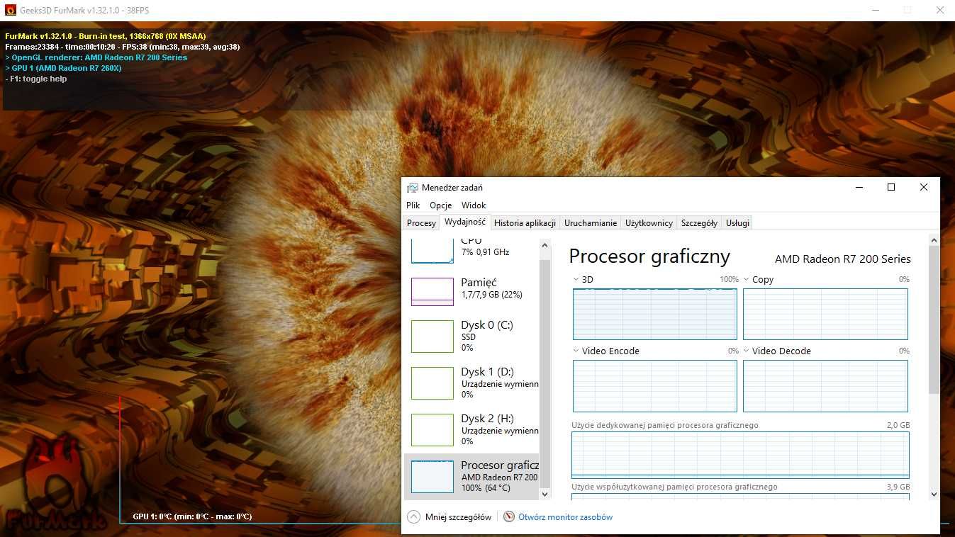Open the Opcje menu
The image size is (955, 537).
point(440,205)
